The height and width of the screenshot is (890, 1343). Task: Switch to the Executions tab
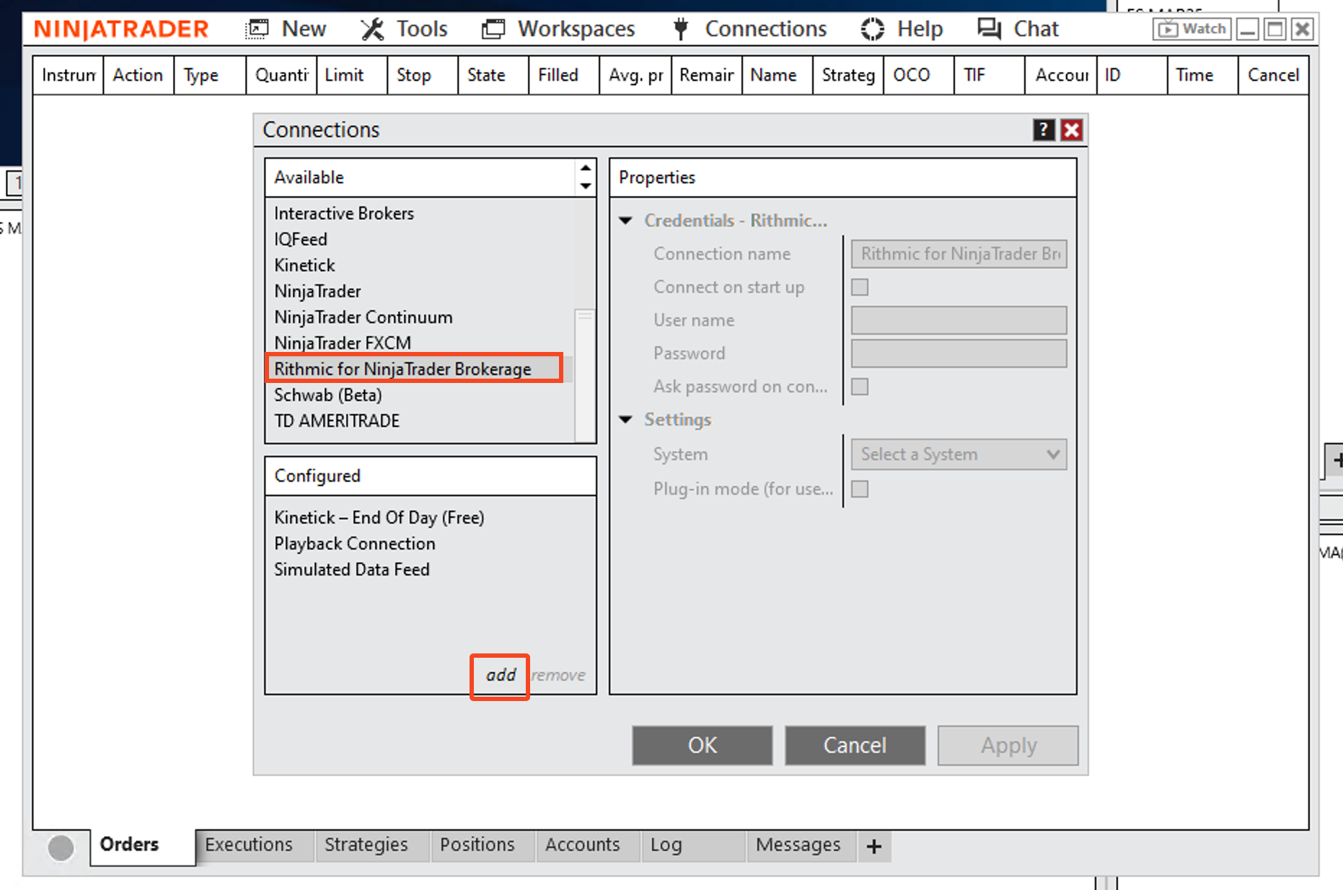249,845
